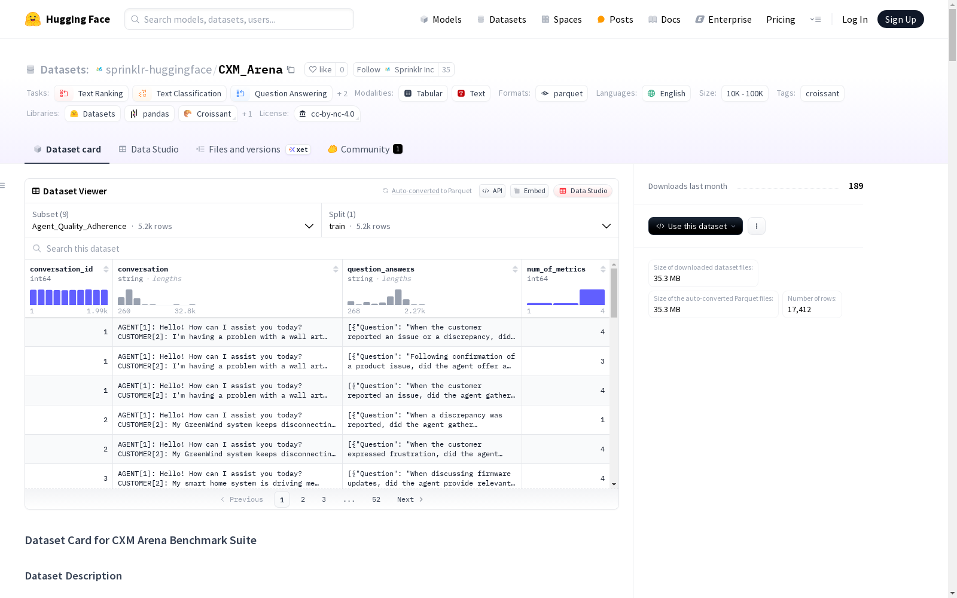
Task: Go to Datasets in the top navigation
Action: (x=501, y=19)
